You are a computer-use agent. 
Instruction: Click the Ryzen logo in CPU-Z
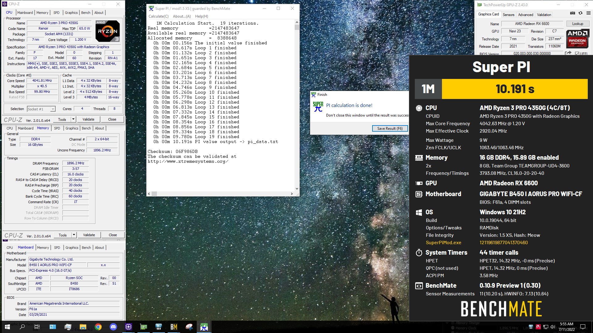point(107,31)
